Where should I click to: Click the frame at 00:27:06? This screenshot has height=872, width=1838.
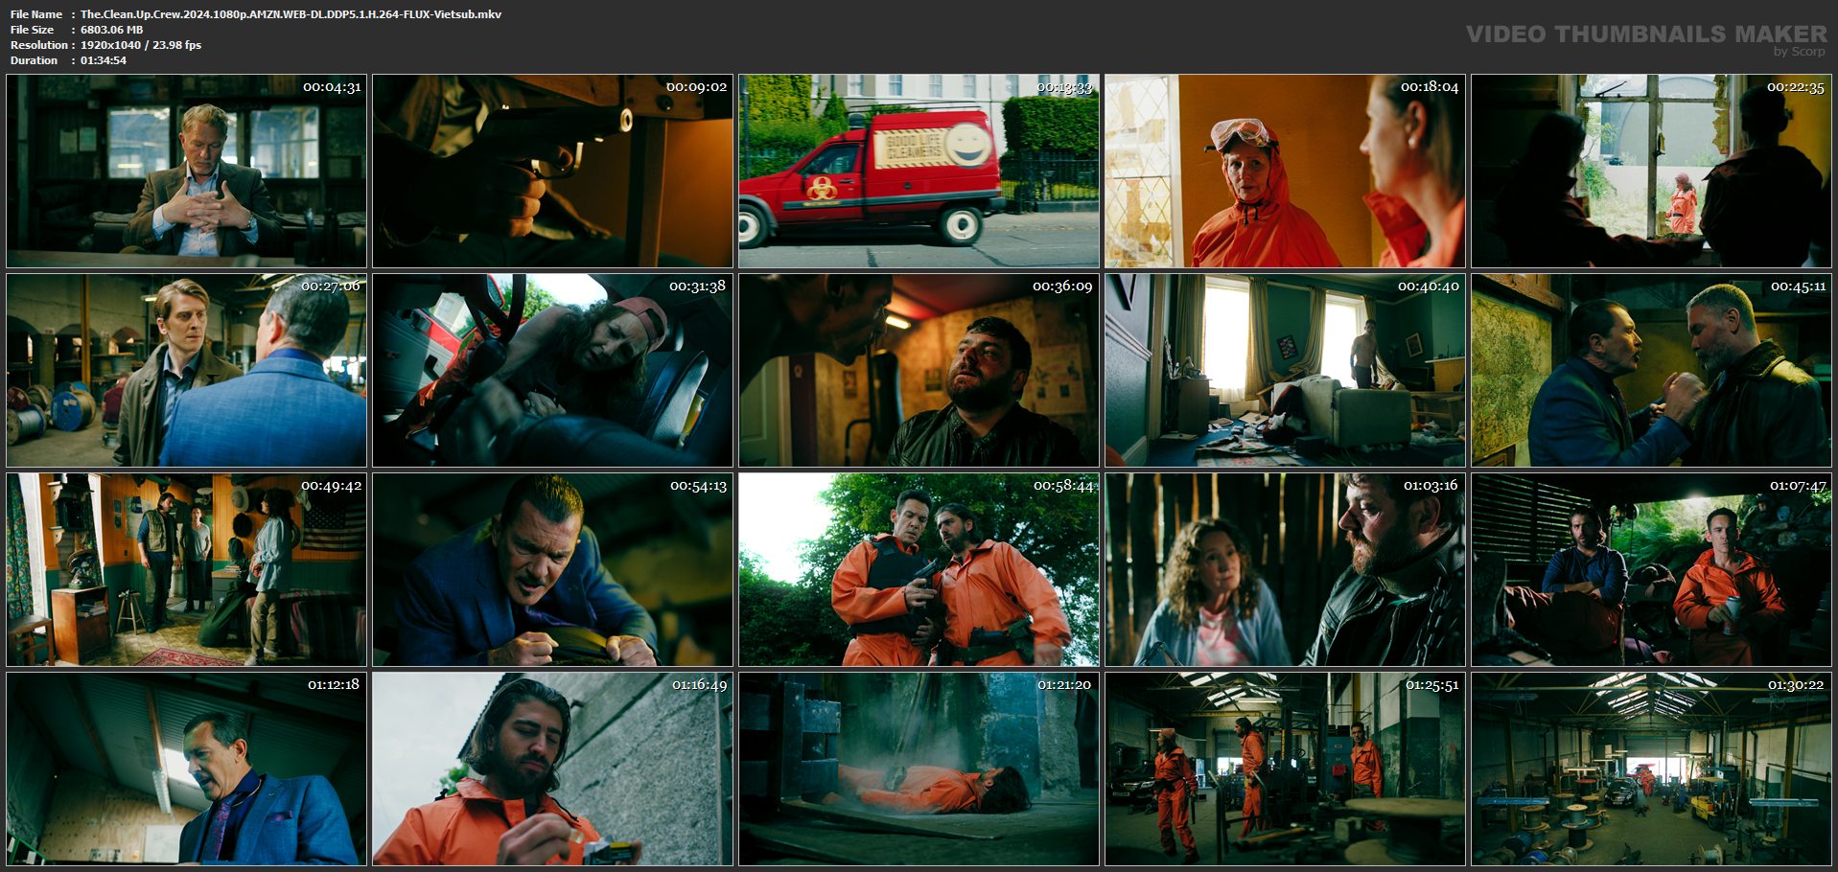[x=186, y=371]
